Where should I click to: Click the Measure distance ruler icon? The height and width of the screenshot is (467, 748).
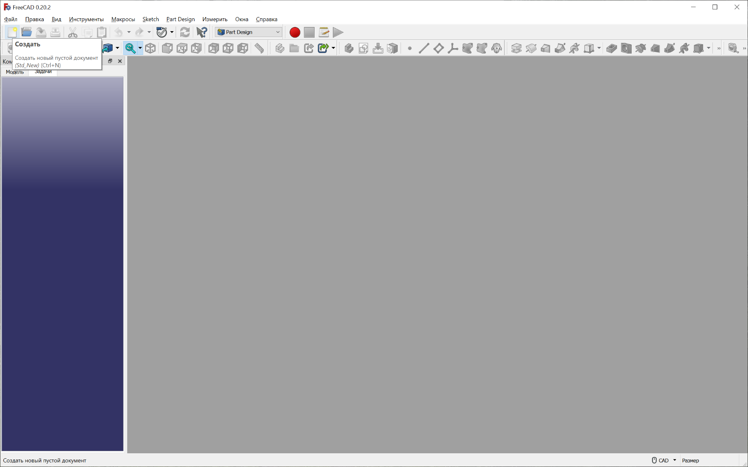tap(259, 48)
